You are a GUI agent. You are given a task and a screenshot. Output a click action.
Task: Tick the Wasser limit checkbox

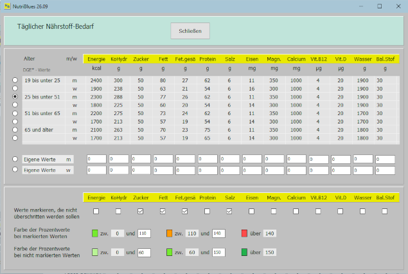[x=362, y=211]
